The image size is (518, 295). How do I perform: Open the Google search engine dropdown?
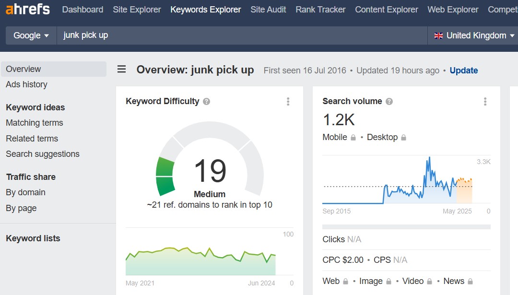click(31, 35)
